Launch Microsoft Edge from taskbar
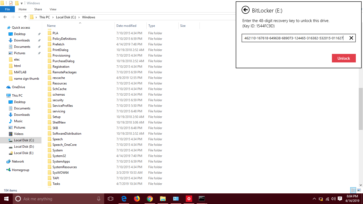The image size is (363, 204). coord(124,199)
